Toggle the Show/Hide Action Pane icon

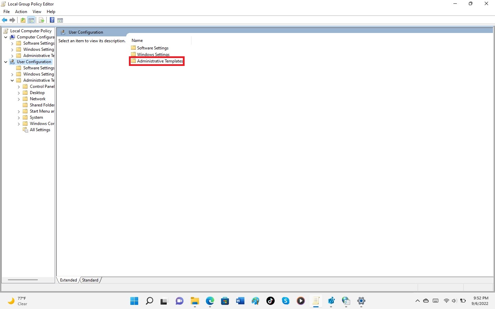60,20
